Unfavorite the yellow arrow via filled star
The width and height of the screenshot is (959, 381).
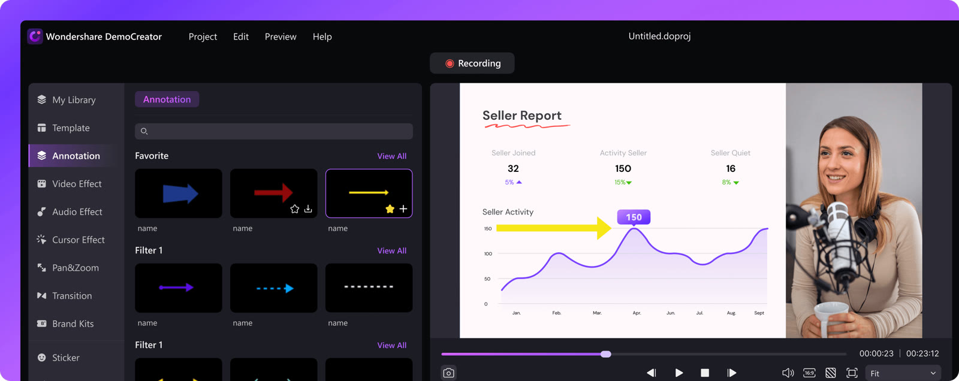click(x=390, y=209)
